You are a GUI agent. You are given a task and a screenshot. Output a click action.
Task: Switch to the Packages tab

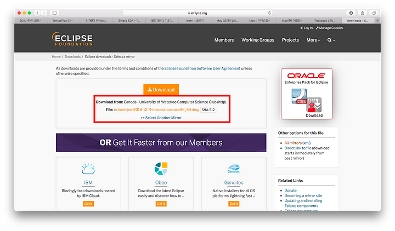325,21
